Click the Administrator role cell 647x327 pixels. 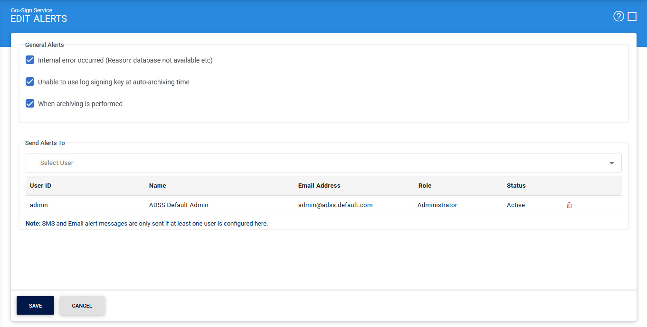pyautogui.click(x=437, y=205)
